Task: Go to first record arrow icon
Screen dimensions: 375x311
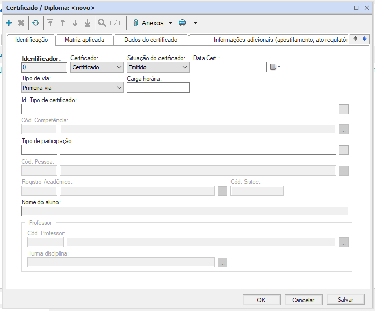Action: (50, 23)
